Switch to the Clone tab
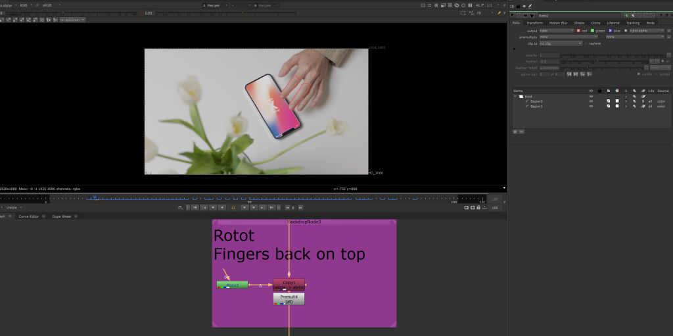Image resolution: width=673 pixels, height=336 pixels. click(595, 23)
